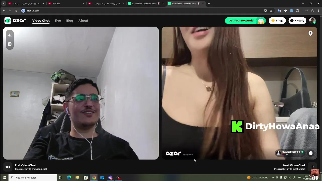This screenshot has height=181, width=322.
Task: Open the About page
Action: tap(83, 21)
